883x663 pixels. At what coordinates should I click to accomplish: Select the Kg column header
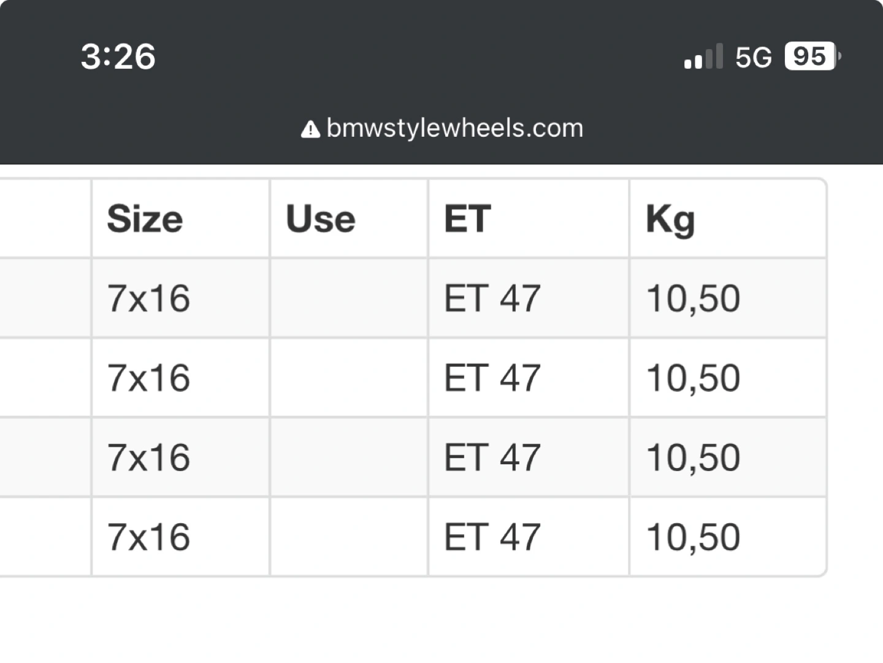click(x=670, y=220)
